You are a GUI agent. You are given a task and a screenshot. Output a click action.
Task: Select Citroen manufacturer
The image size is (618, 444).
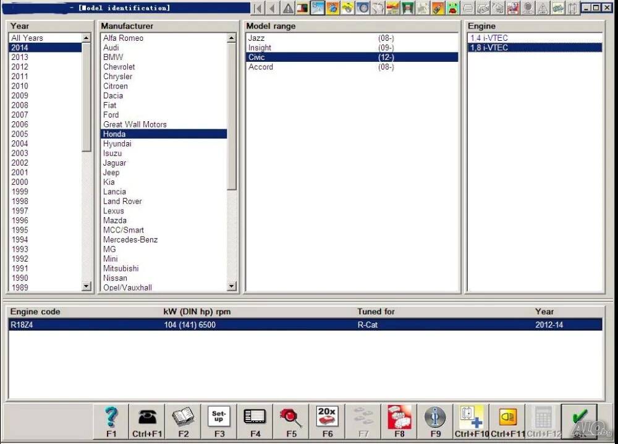[164, 86]
